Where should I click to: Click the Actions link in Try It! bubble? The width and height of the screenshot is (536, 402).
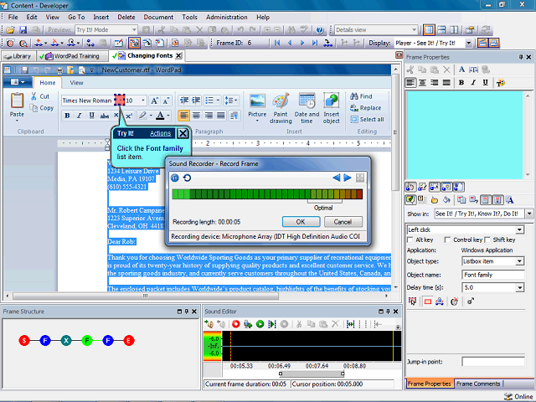pos(160,133)
